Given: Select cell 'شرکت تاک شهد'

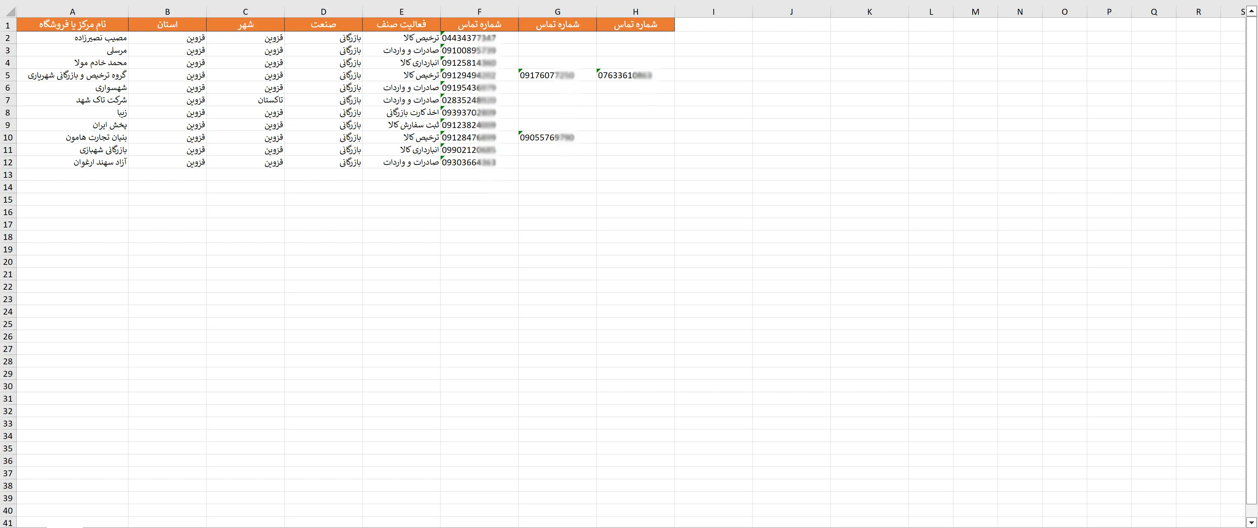Looking at the screenshot, I should pyautogui.click(x=72, y=100).
